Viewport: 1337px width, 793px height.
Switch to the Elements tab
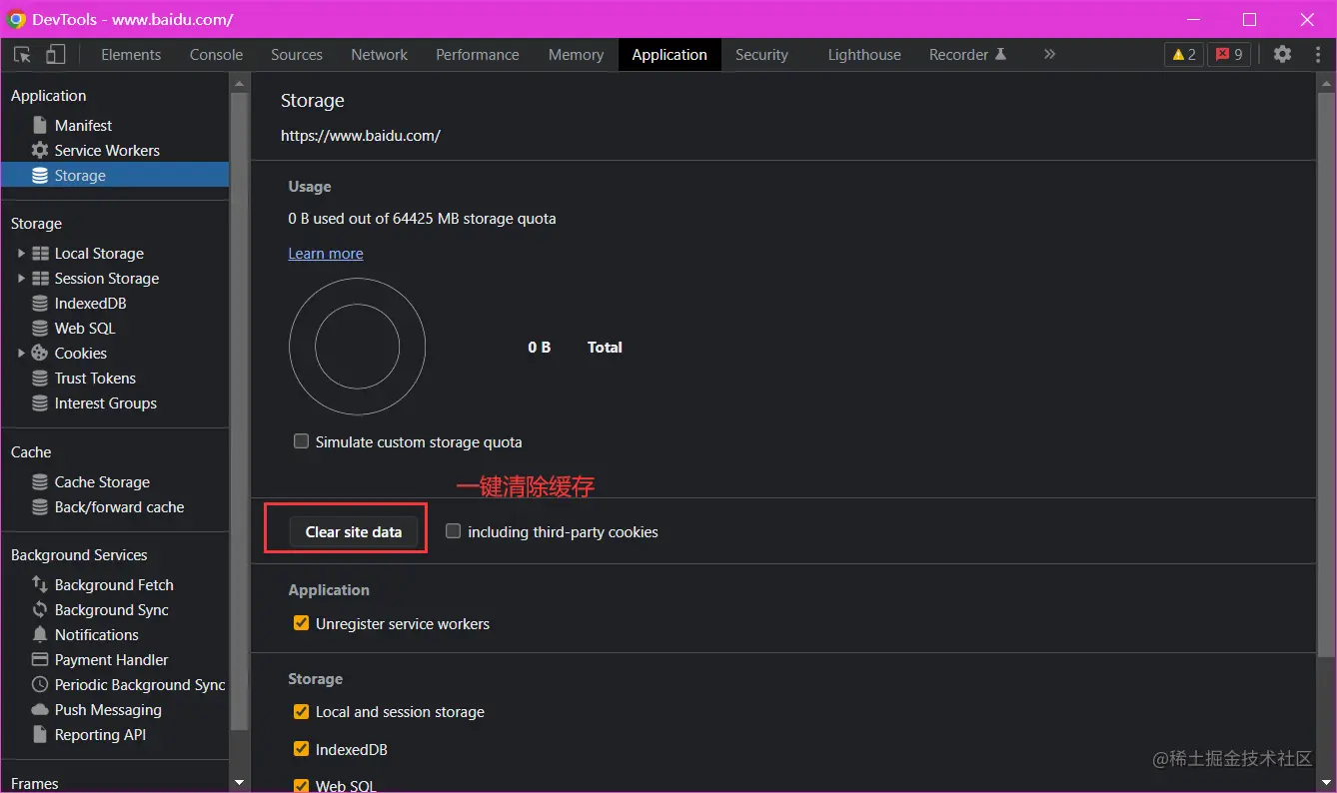pyautogui.click(x=131, y=55)
